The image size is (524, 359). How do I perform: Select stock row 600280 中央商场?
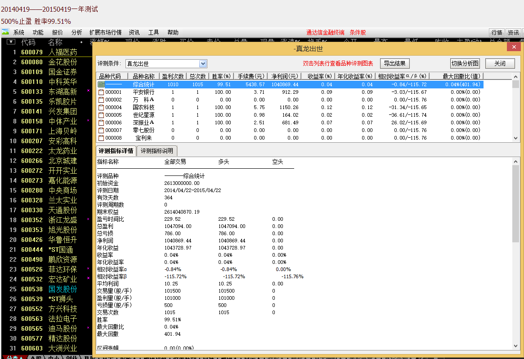pyautogui.click(x=47, y=190)
